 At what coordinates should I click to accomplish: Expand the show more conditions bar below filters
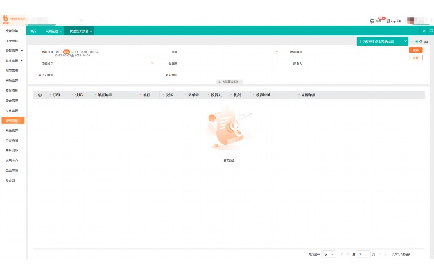[x=229, y=82]
